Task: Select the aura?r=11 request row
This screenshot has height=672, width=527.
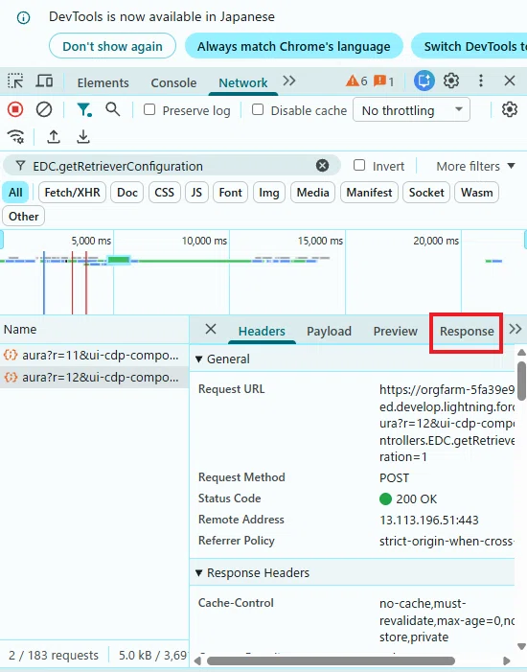Action: pyautogui.click(x=94, y=355)
